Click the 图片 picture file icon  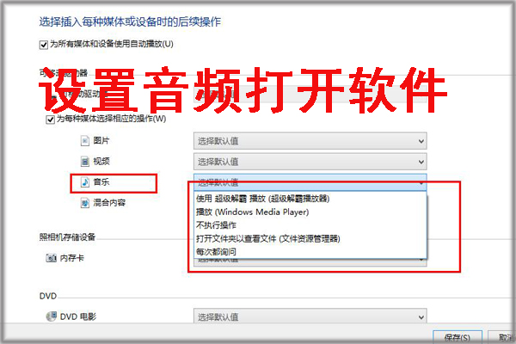coord(85,141)
